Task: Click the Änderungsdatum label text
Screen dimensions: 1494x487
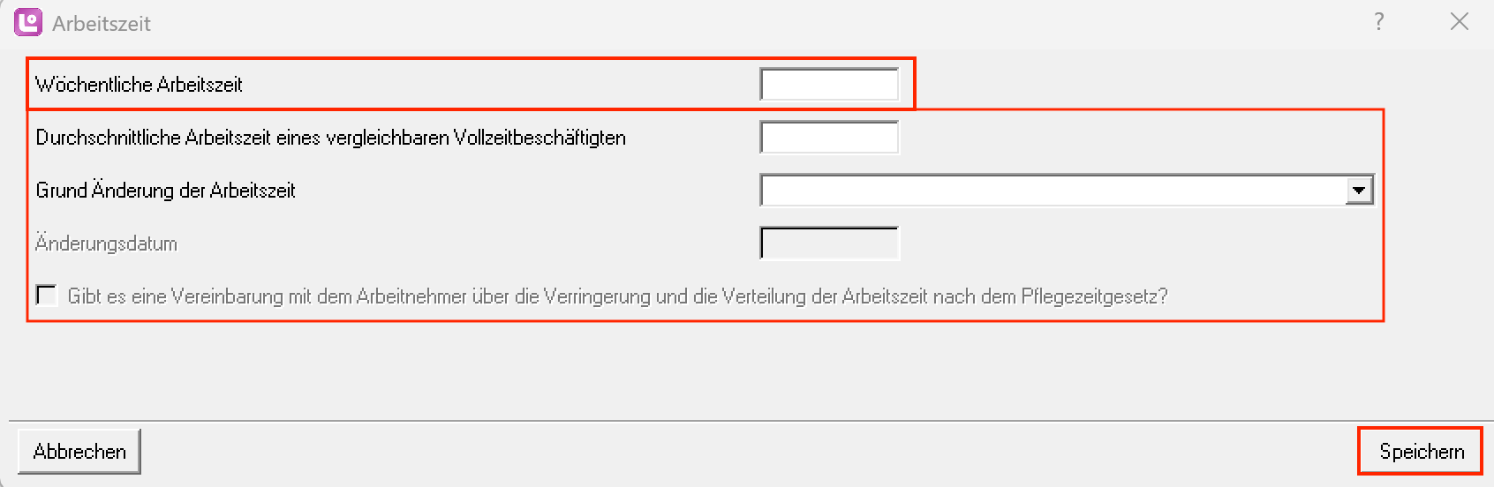Action: point(106,243)
